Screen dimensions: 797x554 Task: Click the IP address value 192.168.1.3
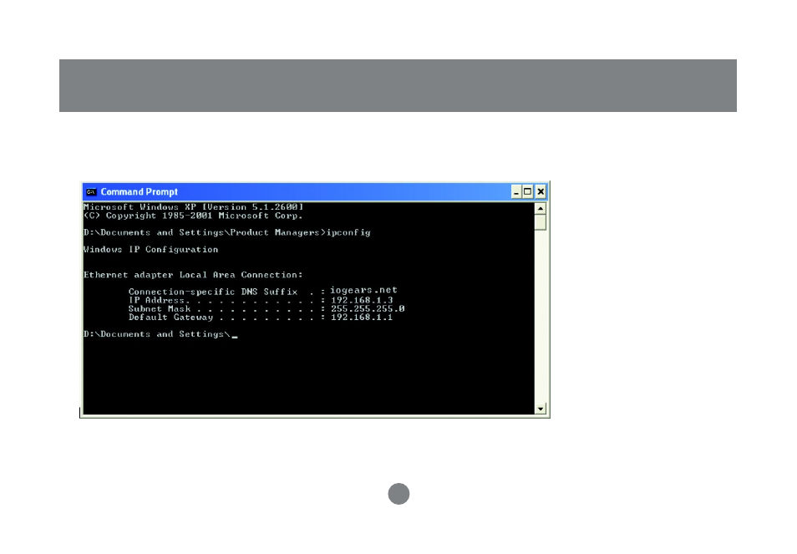coord(362,300)
